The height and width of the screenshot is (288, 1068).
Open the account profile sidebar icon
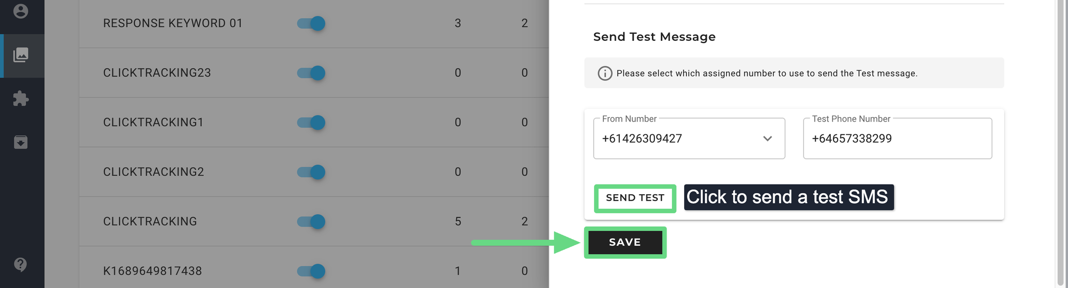[x=21, y=11]
